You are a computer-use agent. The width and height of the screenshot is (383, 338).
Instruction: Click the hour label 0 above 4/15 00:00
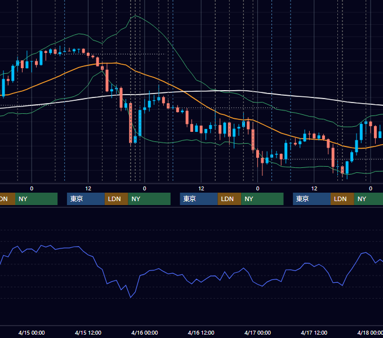32,189
